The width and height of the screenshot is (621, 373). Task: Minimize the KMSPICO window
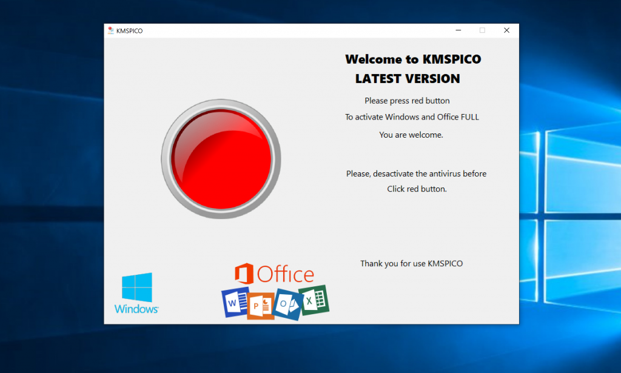[x=458, y=30]
